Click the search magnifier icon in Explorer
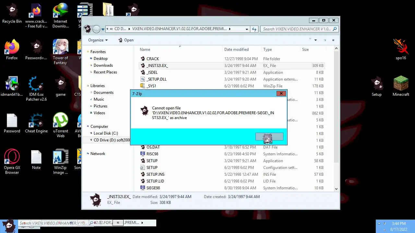Screen dimensions: 415x233 pyautogui.click(x=335, y=29)
